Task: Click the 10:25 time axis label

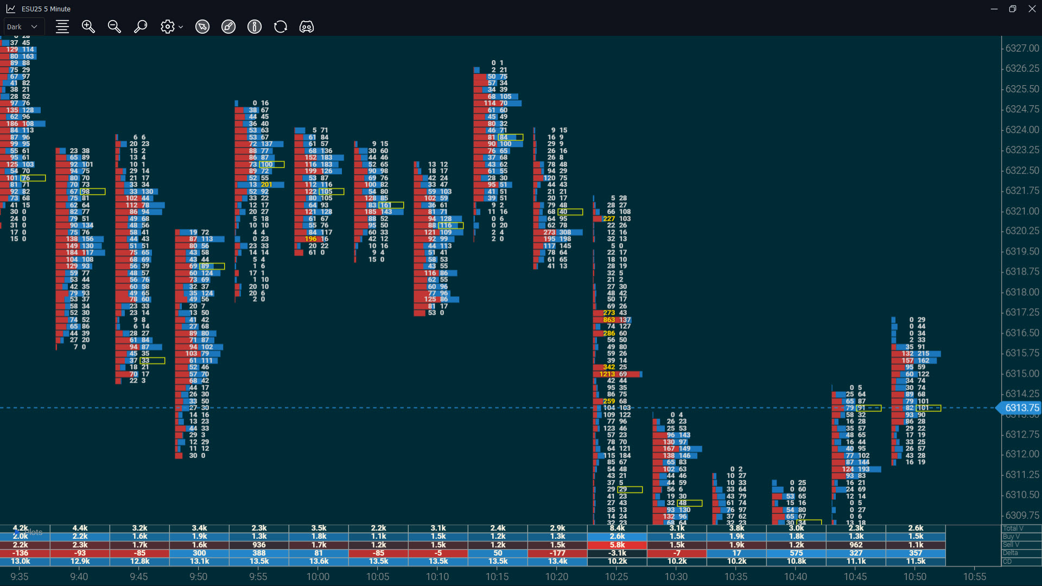Action: click(617, 577)
